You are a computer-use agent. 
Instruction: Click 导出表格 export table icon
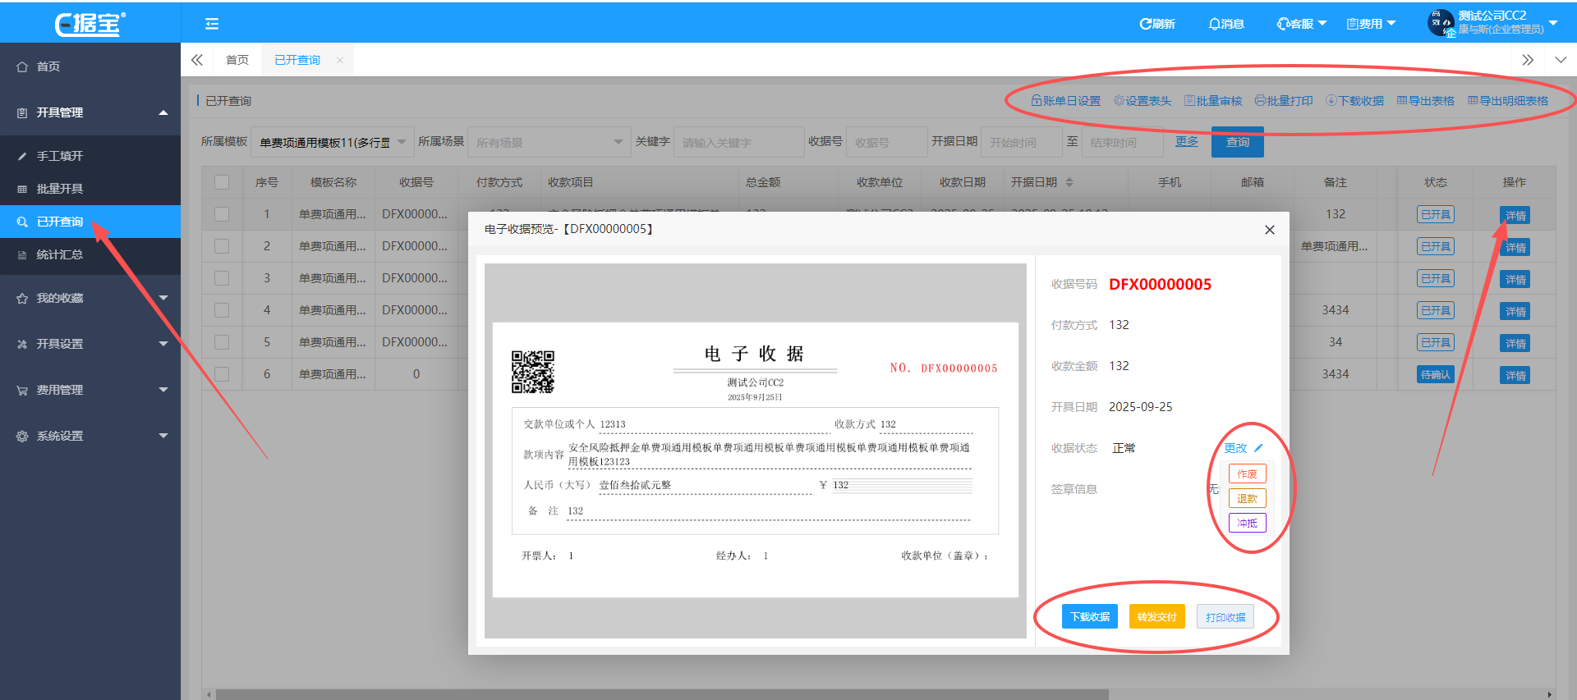[1402, 101]
